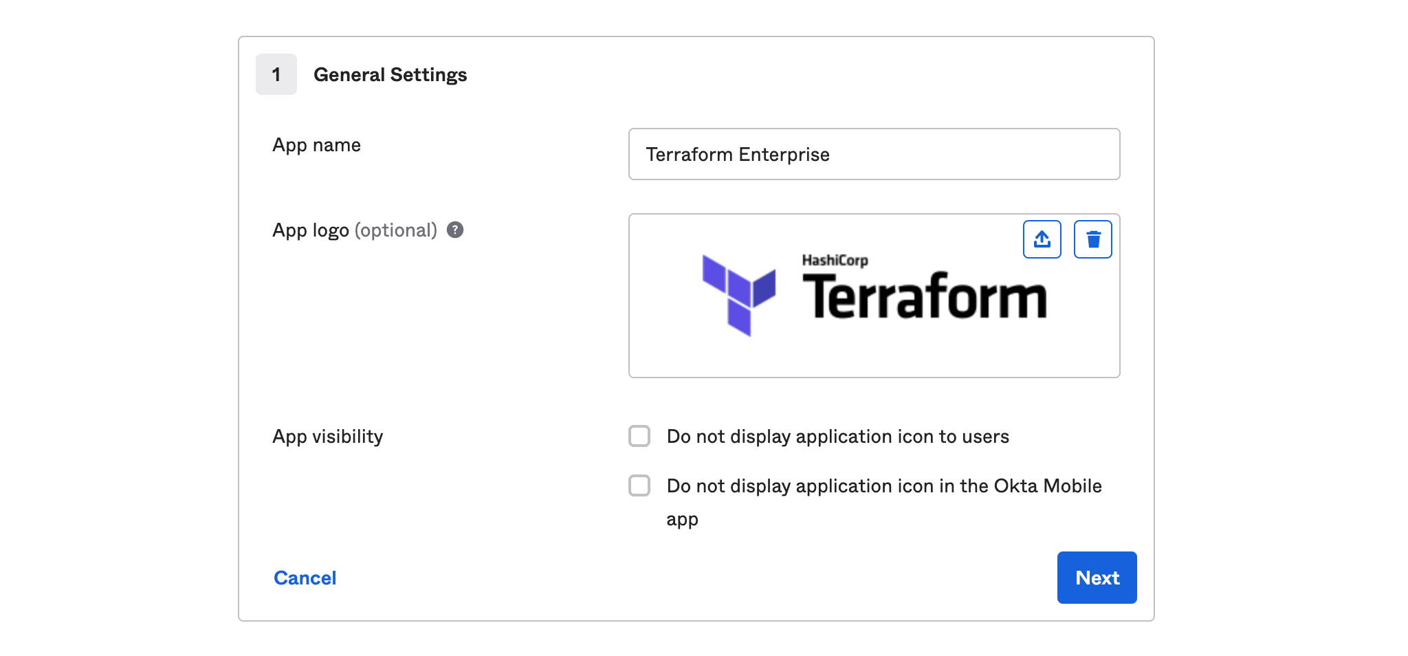Viewport: 1408px width, 656px height.
Task: Delete the app logo with trash icon
Action: (x=1092, y=239)
